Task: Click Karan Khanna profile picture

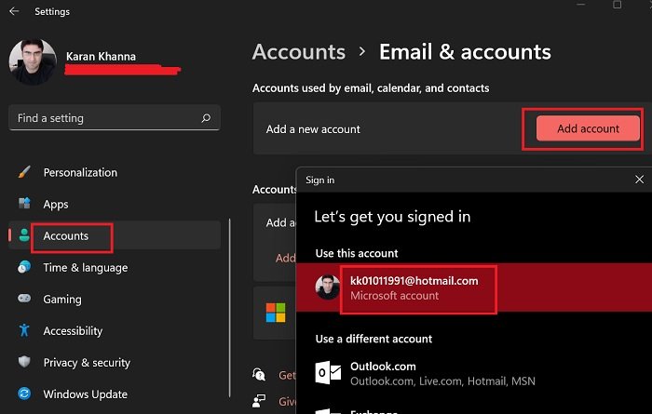Action: 32,62
